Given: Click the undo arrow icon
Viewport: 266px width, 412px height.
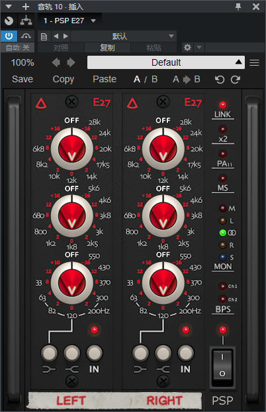Looking at the screenshot, I should pyautogui.click(x=220, y=80).
